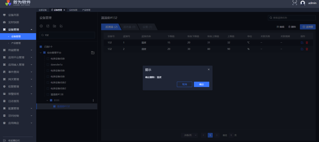Open the three-dot menu on node 1111
Screen dimensions: 319x142
(93, 100)
